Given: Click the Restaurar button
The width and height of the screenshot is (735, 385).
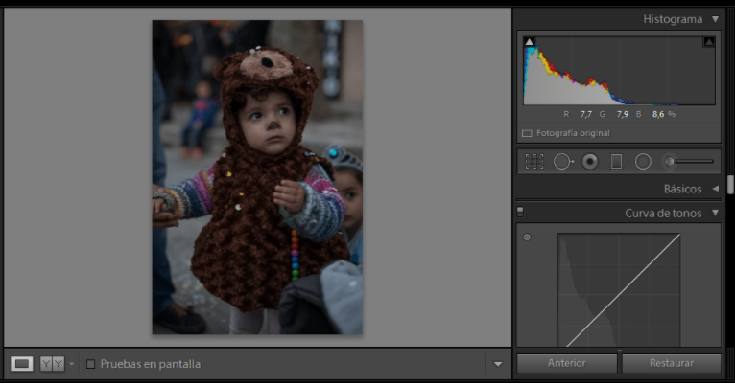Looking at the screenshot, I should click(671, 364).
